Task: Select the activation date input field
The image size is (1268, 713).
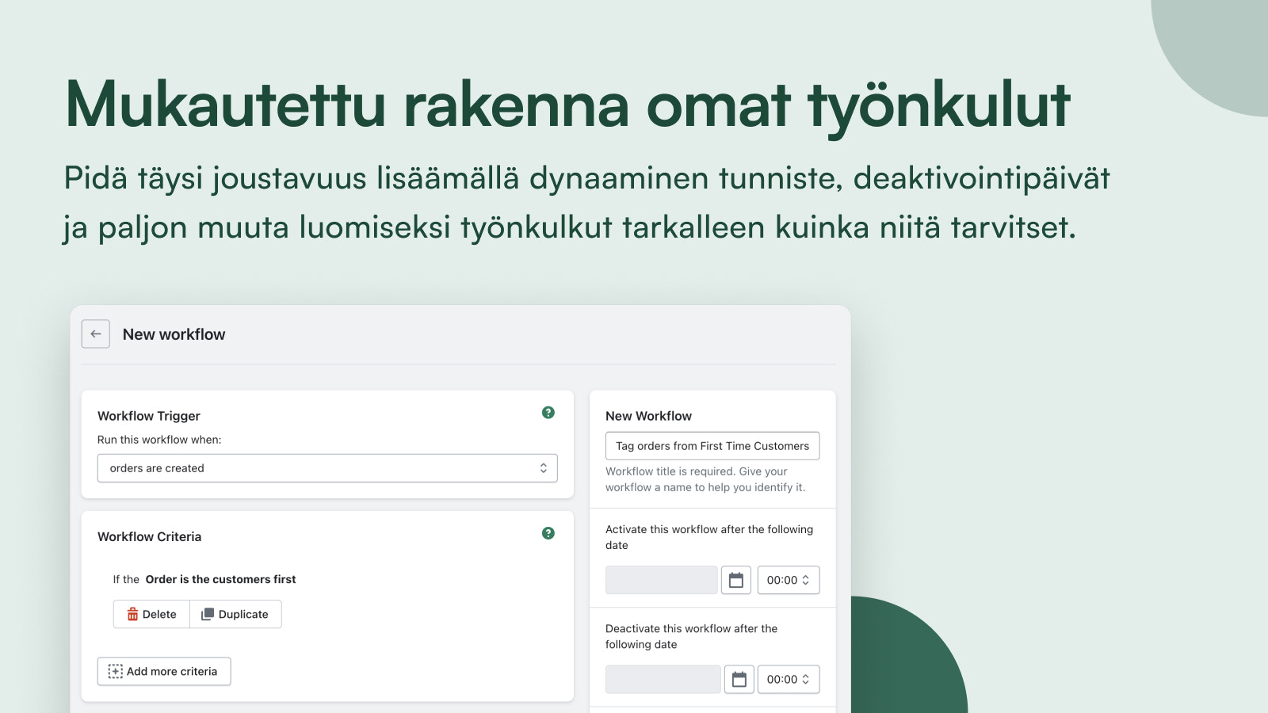Action: point(662,580)
